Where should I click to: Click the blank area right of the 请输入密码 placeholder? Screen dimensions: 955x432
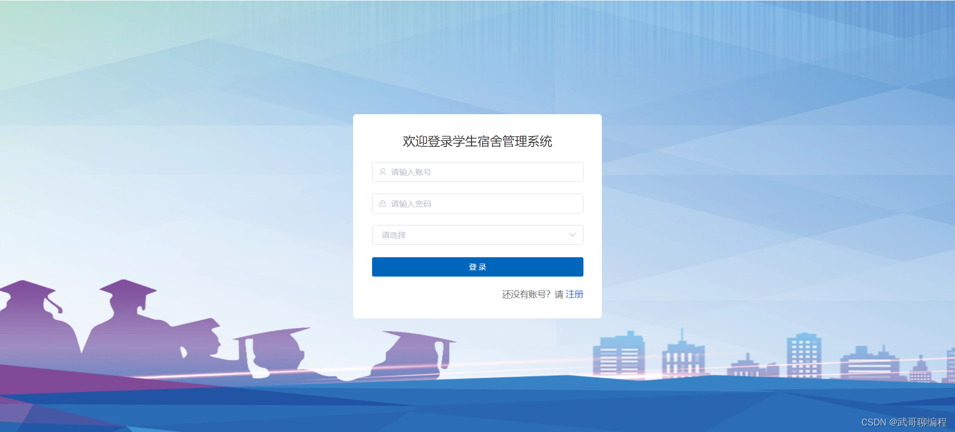(x=507, y=204)
